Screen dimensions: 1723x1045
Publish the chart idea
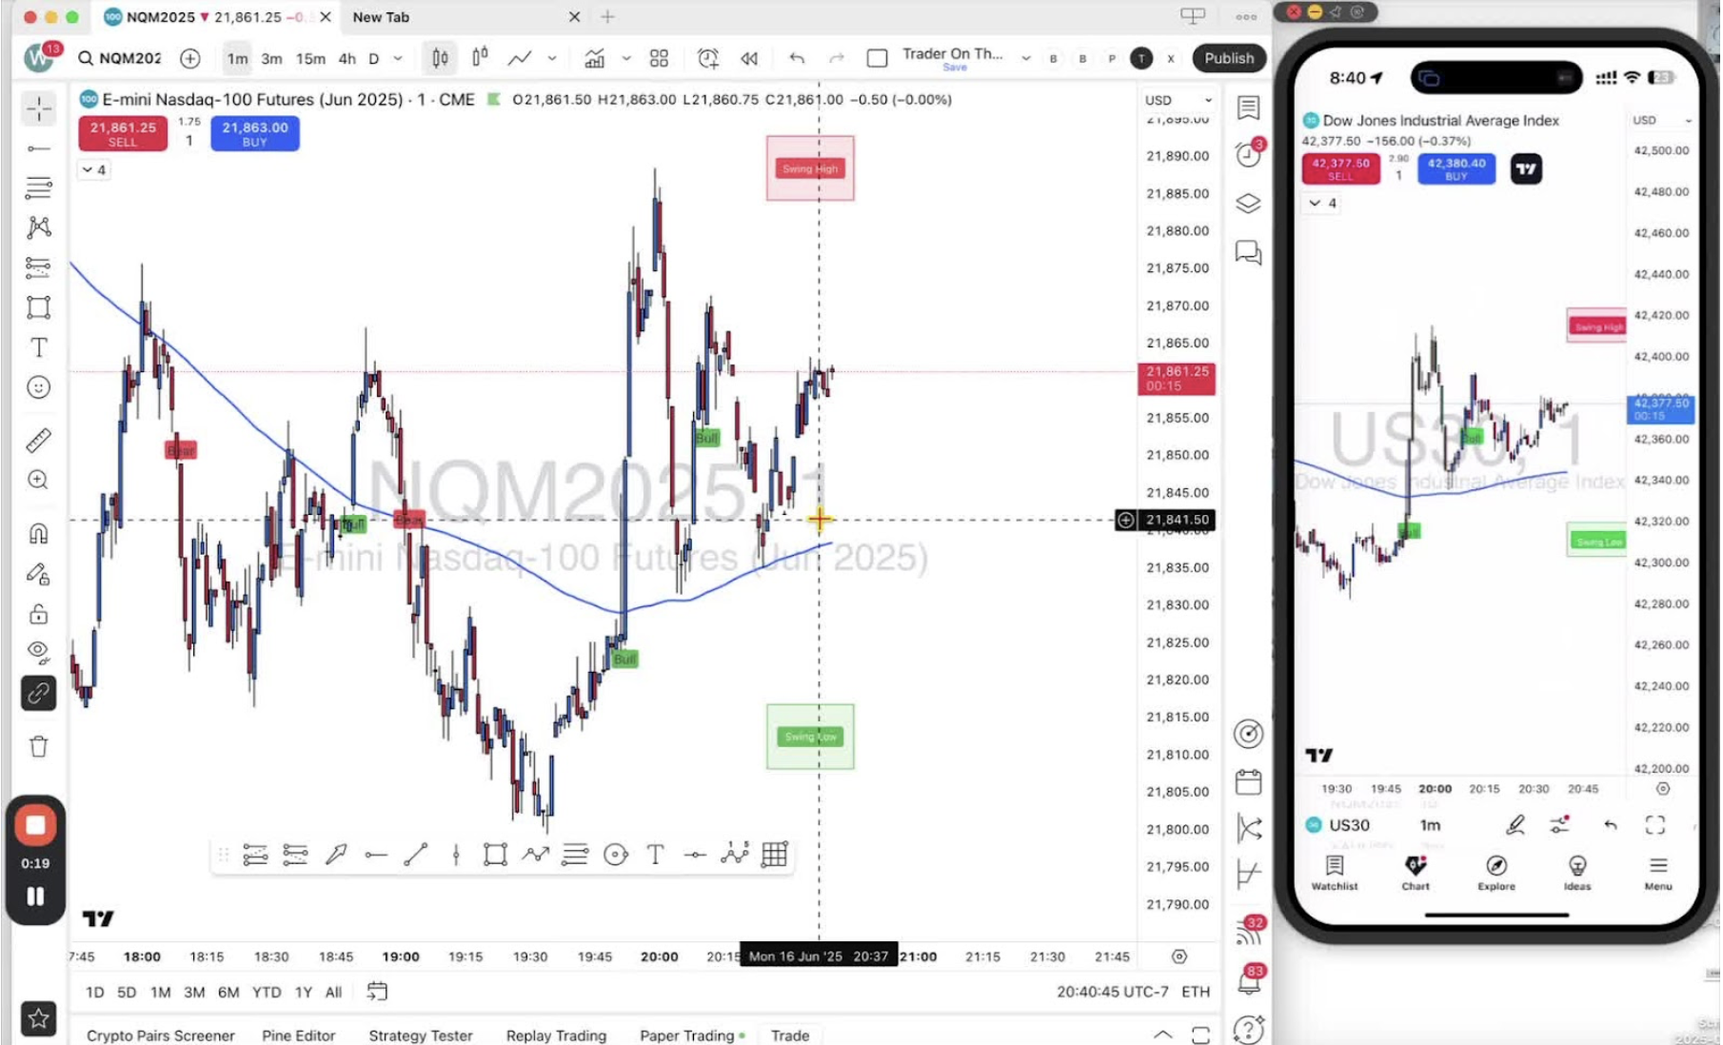point(1229,58)
